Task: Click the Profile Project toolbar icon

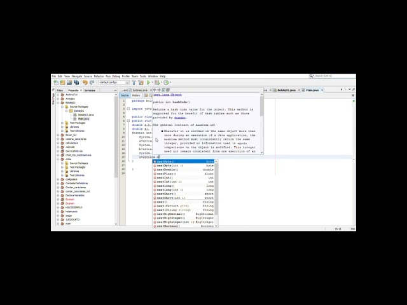Action: [166, 83]
